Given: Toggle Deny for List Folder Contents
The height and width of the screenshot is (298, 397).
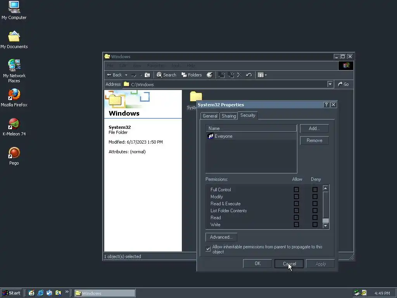Looking at the screenshot, I should click(x=315, y=211).
